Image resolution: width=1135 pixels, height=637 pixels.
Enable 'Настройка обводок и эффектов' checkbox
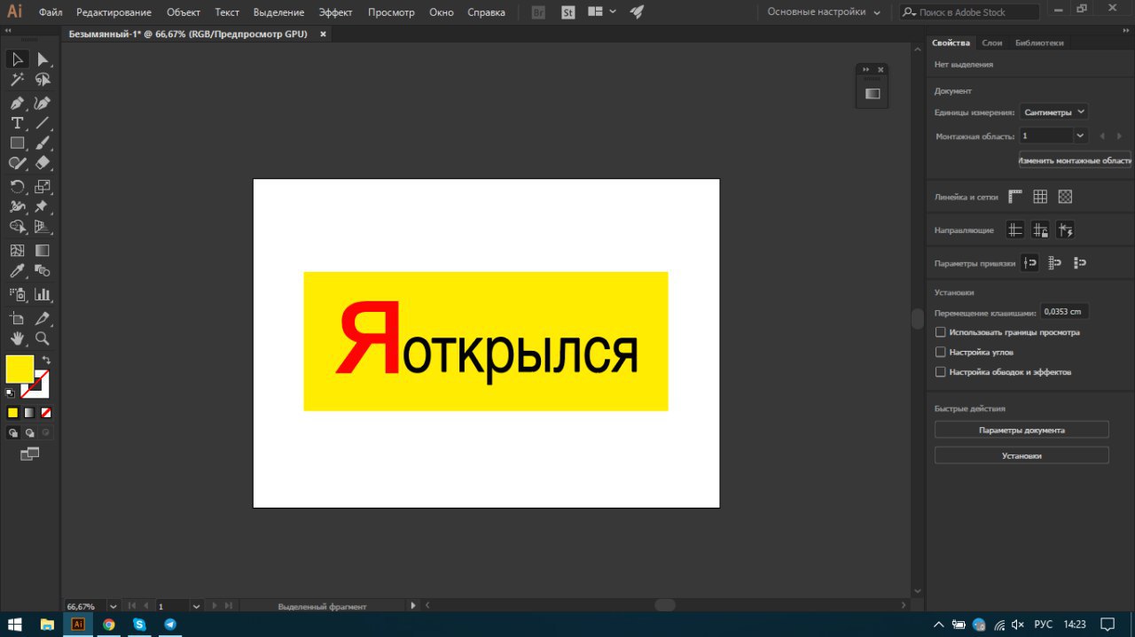coord(941,372)
